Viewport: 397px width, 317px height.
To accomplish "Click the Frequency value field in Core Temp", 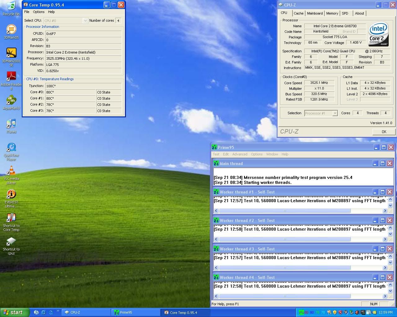I will pyautogui.click(x=83, y=59).
